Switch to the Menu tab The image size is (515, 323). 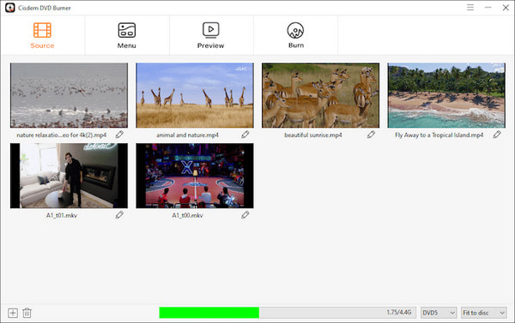(127, 35)
